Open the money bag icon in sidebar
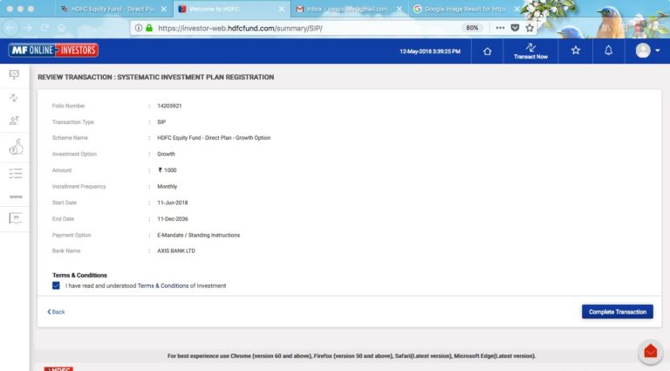 tap(16, 148)
